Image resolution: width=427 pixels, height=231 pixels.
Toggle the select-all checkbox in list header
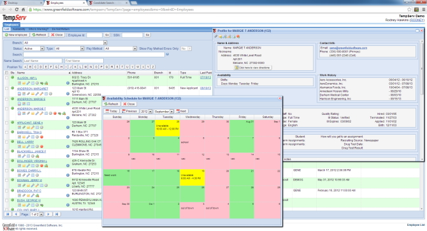tap(6, 73)
